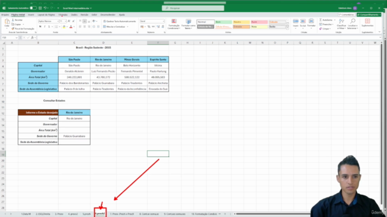Open Localizar e Selecionar magnifier icon
This screenshot has height=217, width=387.
(x=353, y=22)
